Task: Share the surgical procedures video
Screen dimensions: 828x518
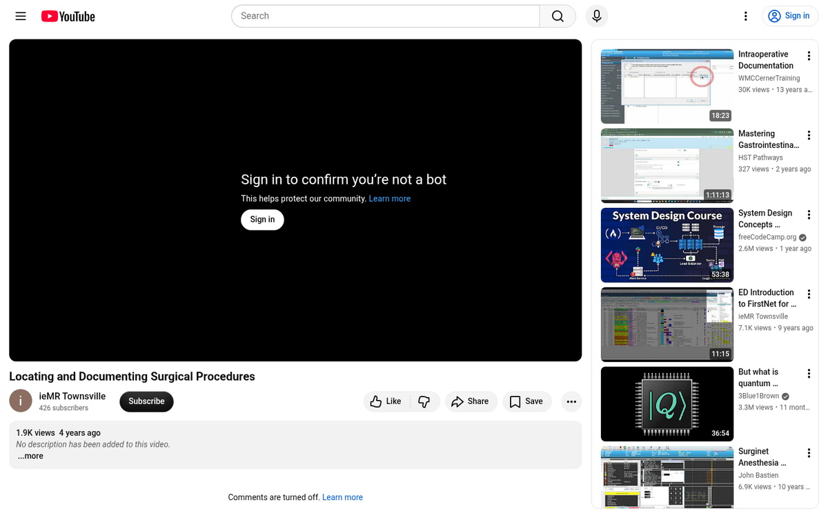Action: [x=471, y=401]
